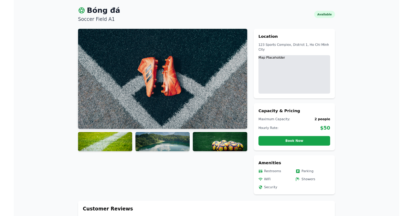Open the lake scenery thumbnail

point(162,141)
